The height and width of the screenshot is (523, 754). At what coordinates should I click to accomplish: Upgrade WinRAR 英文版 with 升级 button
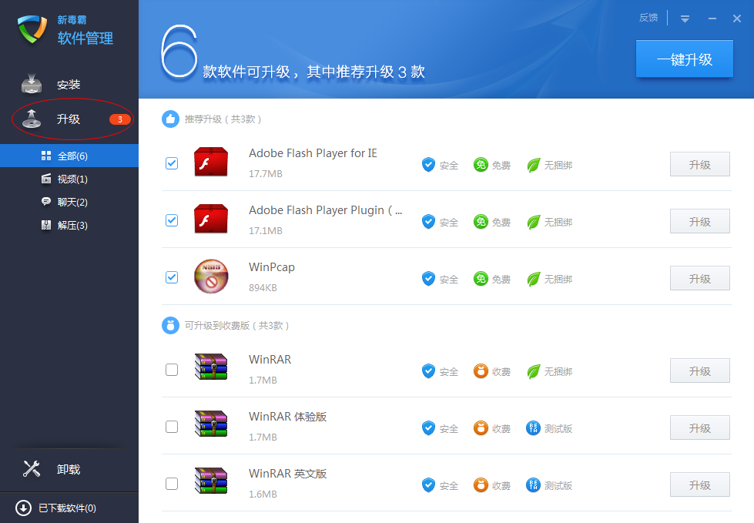(x=699, y=484)
